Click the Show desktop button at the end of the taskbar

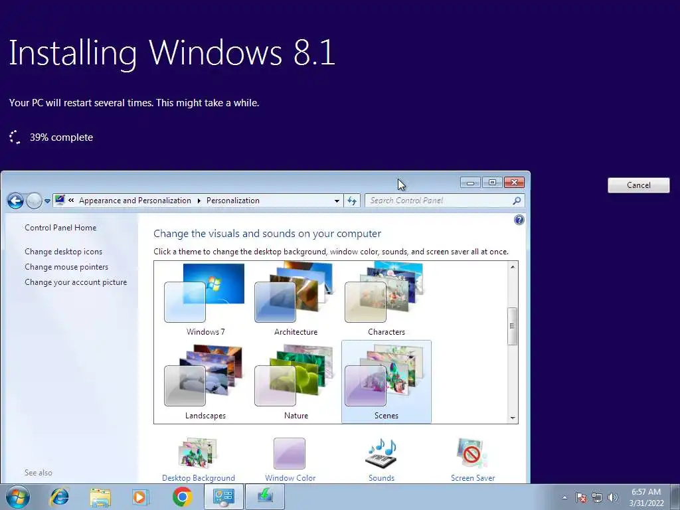(x=676, y=497)
